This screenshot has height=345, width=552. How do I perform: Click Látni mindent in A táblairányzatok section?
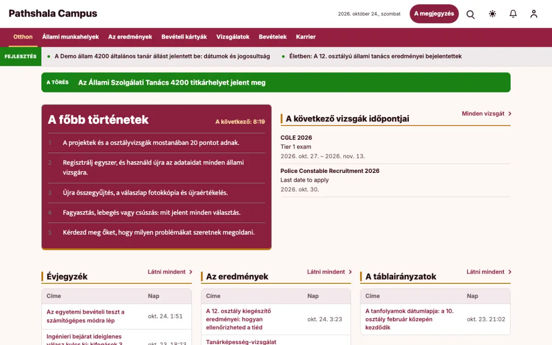pyautogui.click(x=485, y=272)
